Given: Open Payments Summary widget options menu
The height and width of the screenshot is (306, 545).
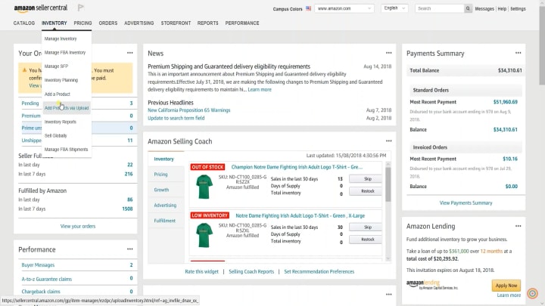Looking at the screenshot, I should [518, 53].
